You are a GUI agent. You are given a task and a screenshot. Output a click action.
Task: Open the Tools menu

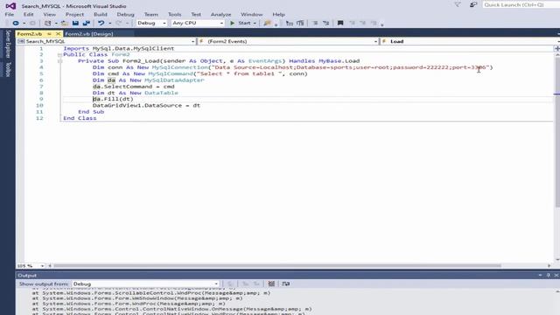click(x=175, y=14)
